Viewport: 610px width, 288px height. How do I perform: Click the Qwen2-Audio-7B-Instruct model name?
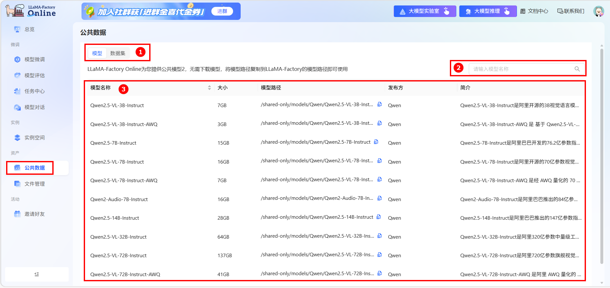tap(119, 199)
